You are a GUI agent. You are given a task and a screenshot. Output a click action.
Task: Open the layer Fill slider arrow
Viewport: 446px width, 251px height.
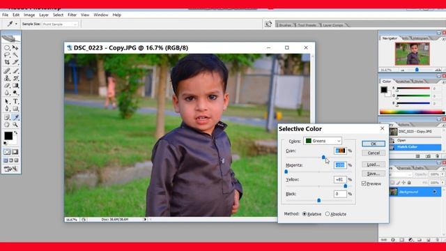click(x=443, y=183)
